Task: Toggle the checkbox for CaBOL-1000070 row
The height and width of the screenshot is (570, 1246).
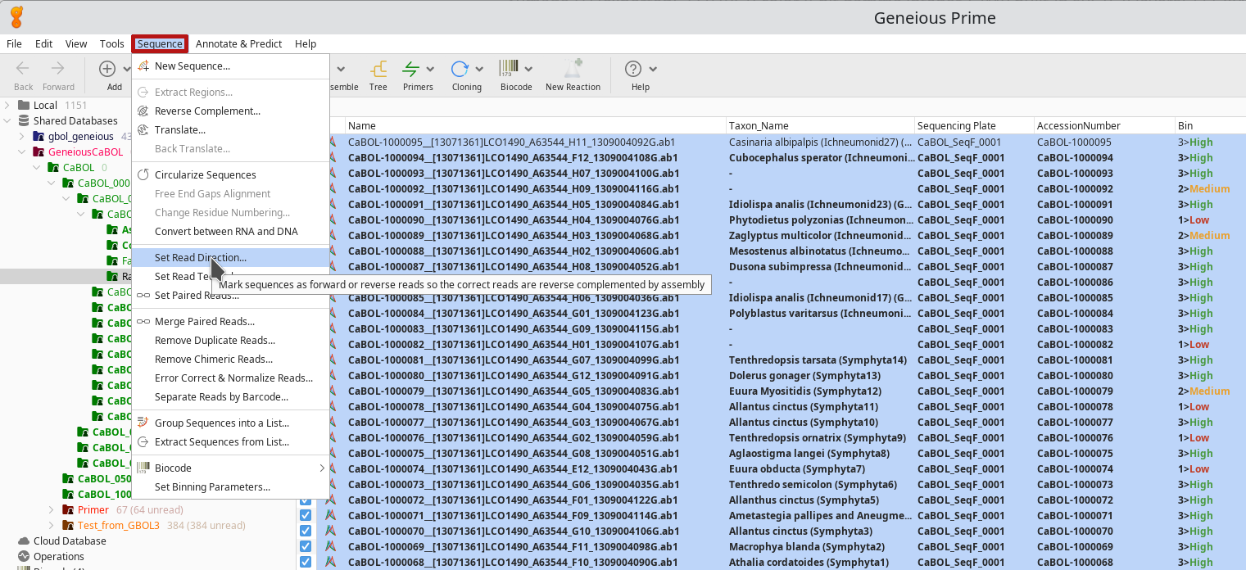Action: [306, 531]
